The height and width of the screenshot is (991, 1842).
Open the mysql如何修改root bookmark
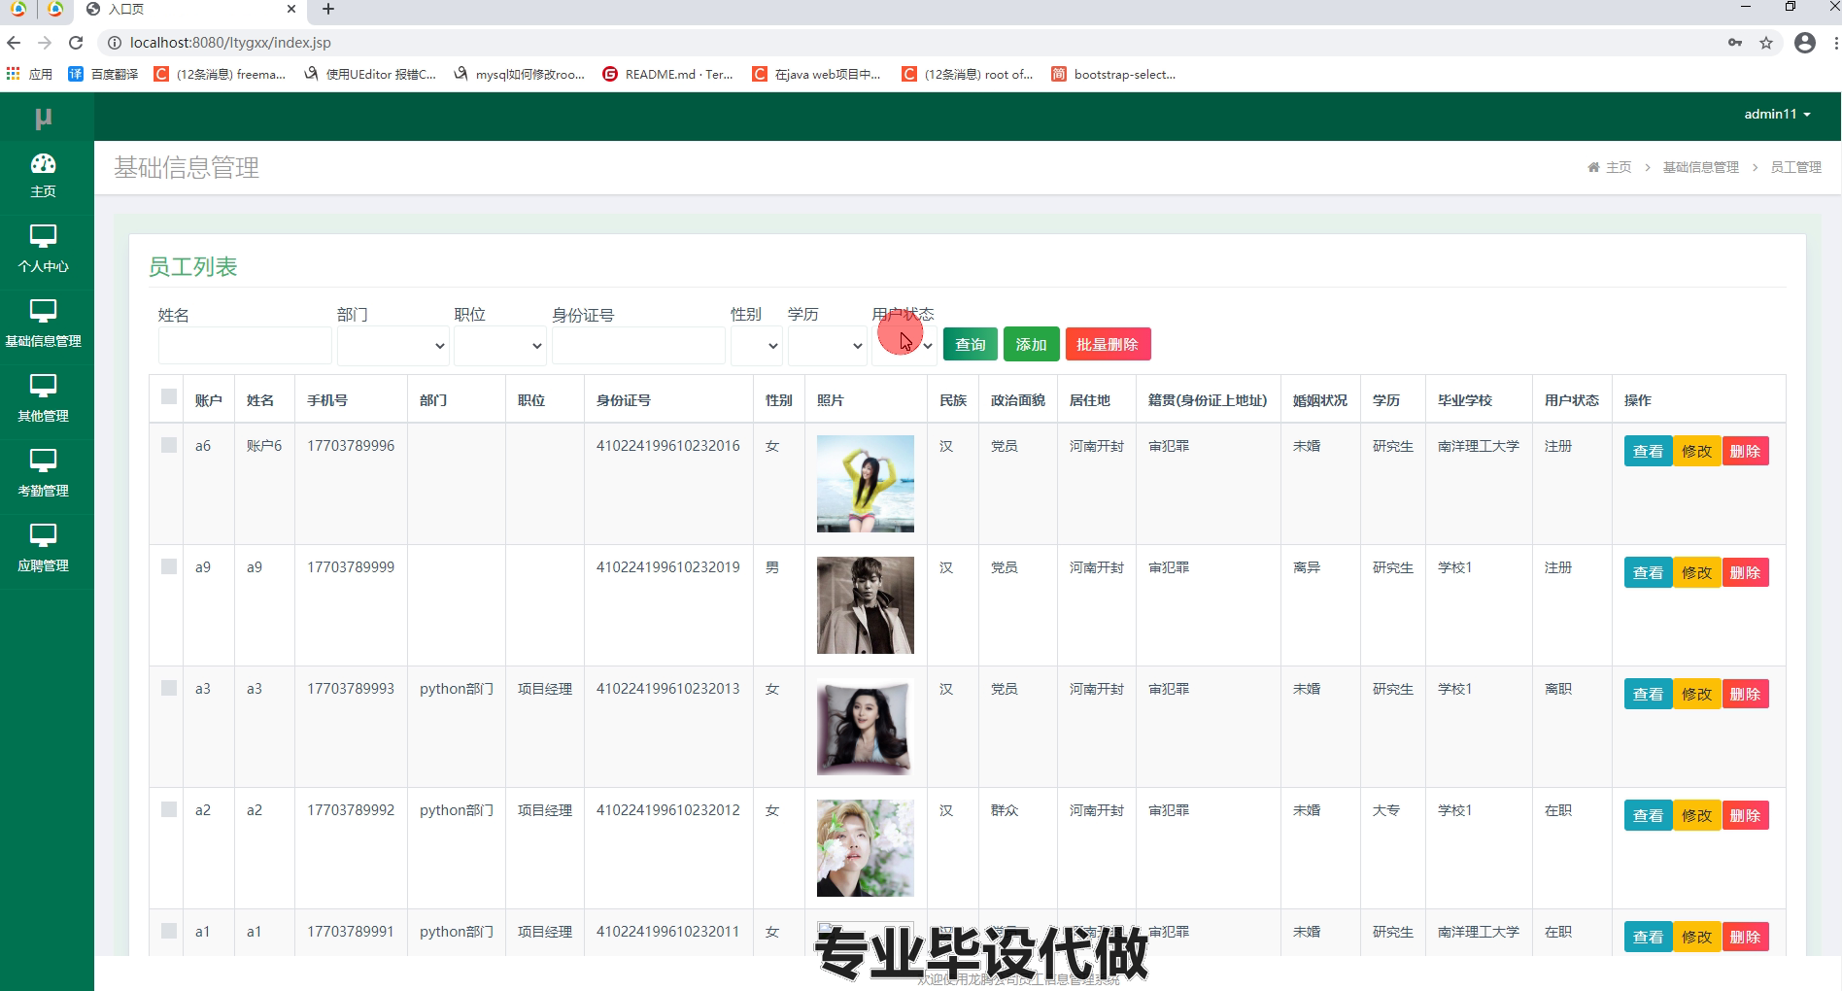pos(519,74)
